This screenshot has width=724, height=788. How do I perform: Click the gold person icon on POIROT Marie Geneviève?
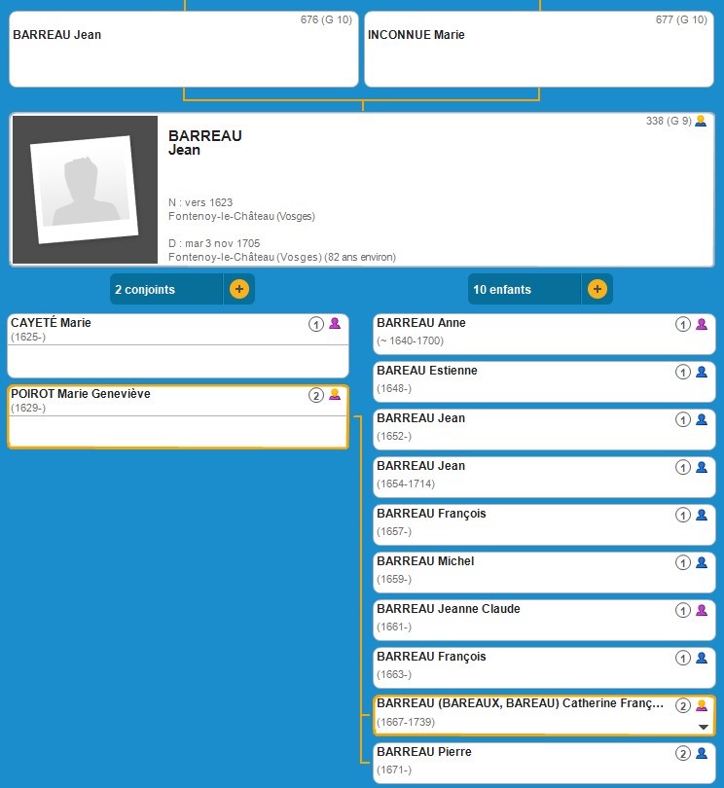coord(335,395)
